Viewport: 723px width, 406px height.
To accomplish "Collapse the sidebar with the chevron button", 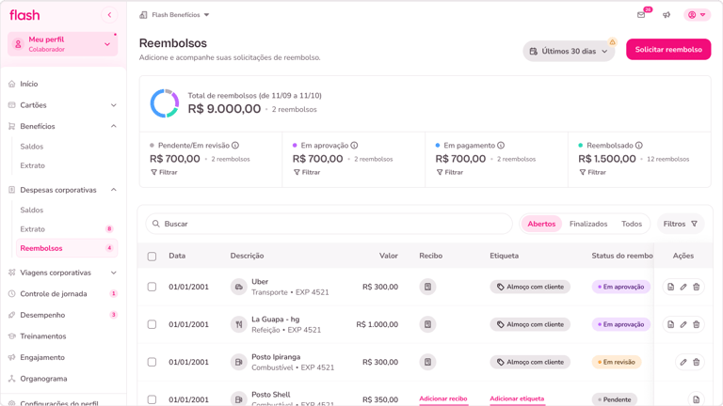I will 109,15.
